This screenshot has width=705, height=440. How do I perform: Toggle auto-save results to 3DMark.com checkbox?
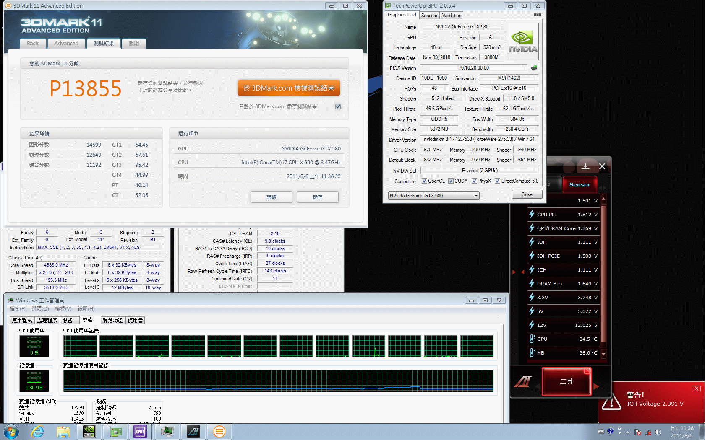(x=338, y=106)
